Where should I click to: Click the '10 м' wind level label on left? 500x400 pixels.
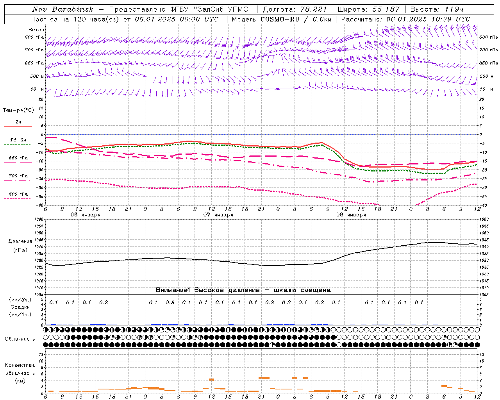(37, 89)
